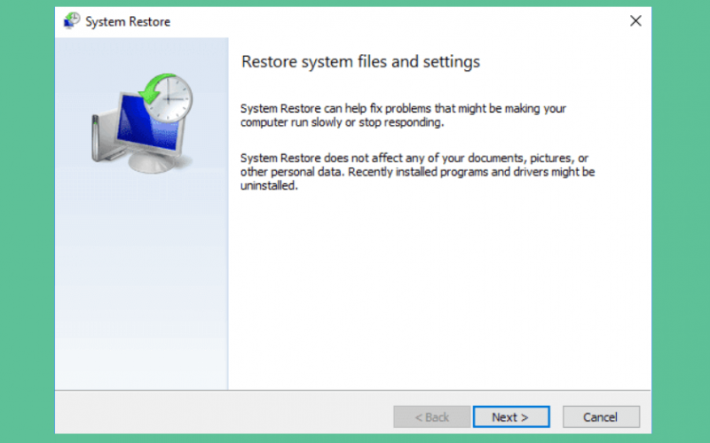Select the heading 'Restore system files and settings'
Image resolution: width=710 pixels, height=443 pixels.
coord(360,61)
